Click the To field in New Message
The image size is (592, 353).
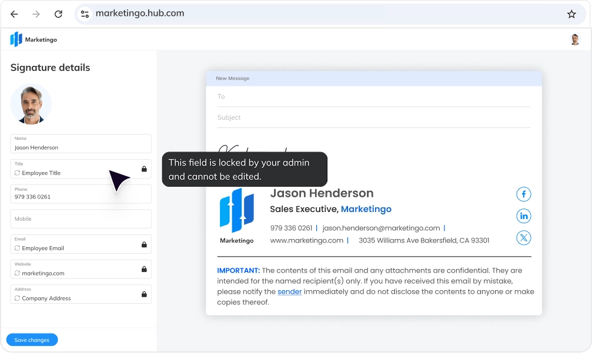pyautogui.click(x=374, y=97)
